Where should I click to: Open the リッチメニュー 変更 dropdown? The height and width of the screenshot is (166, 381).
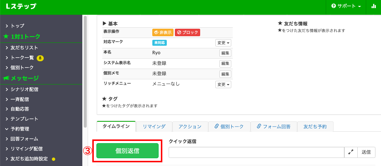click(223, 84)
